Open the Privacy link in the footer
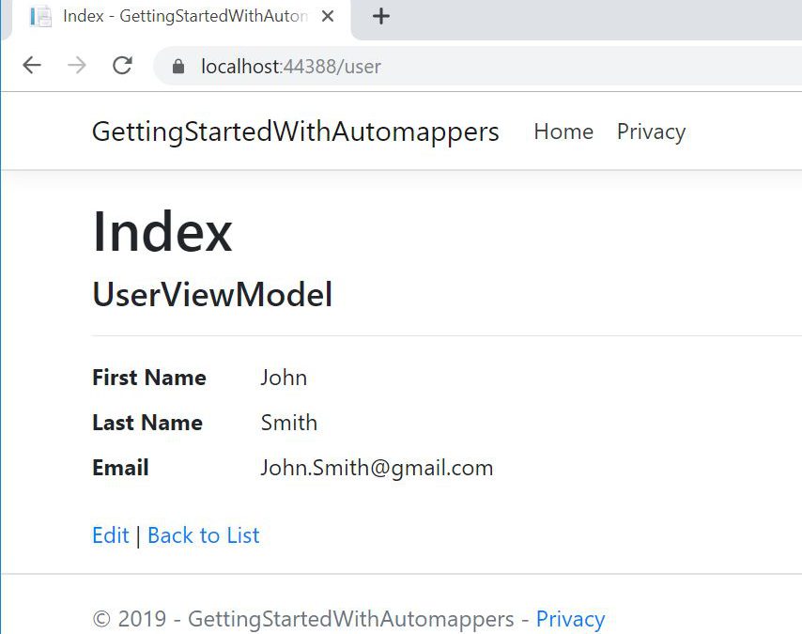Viewport: 802px width, 634px height. point(570,619)
